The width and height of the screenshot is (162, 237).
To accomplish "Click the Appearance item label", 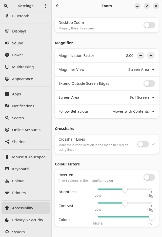I will 23,79.
